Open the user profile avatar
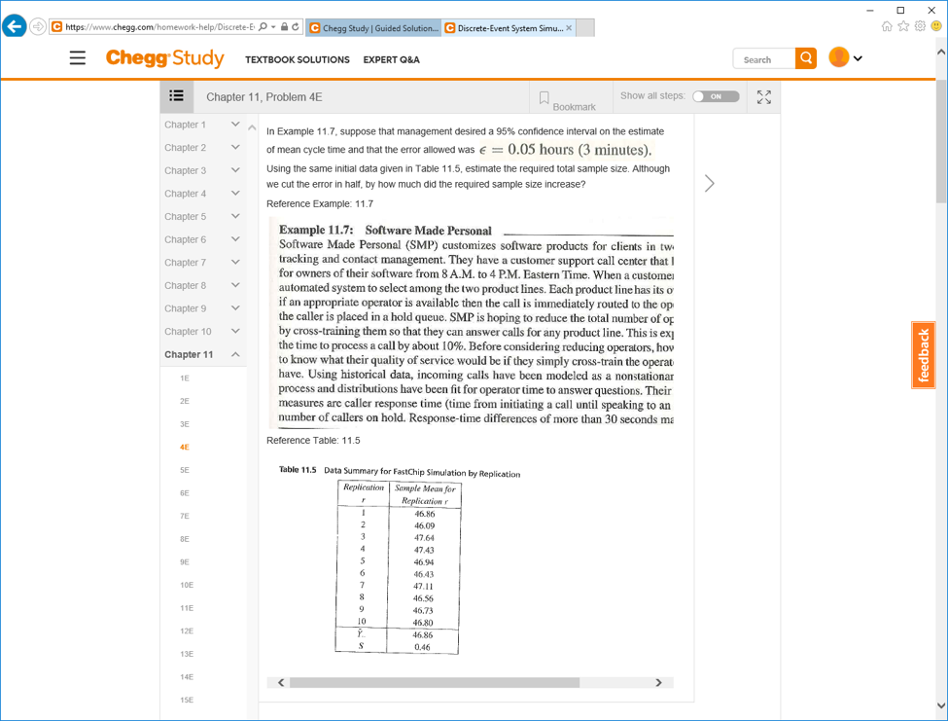The width and height of the screenshot is (948, 721). click(x=838, y=57)
